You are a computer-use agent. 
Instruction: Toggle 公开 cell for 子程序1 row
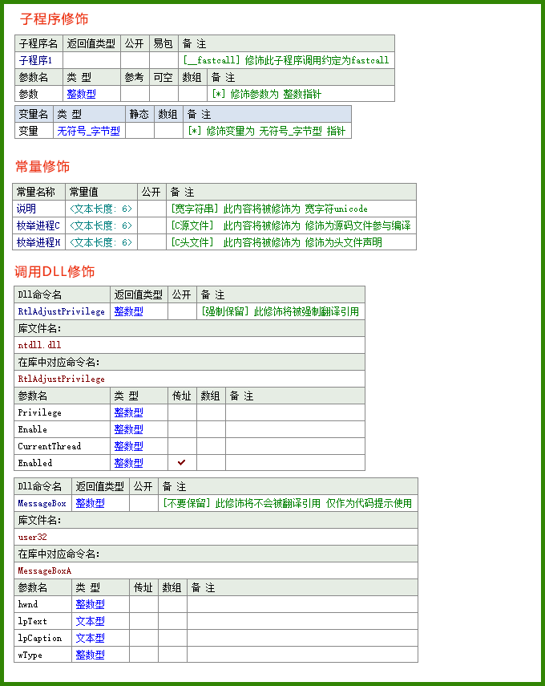click(x=135, y=60)
